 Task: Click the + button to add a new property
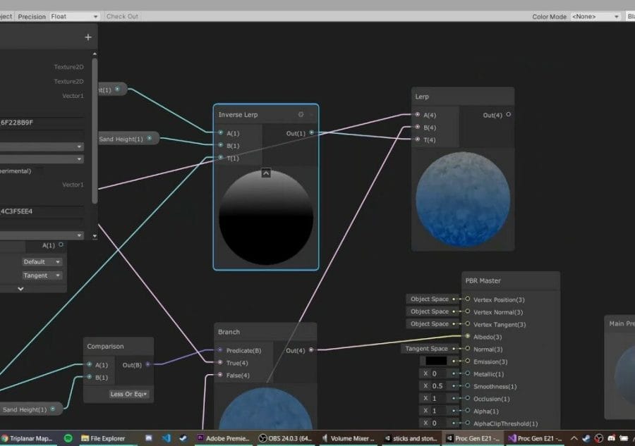(87, 36)
